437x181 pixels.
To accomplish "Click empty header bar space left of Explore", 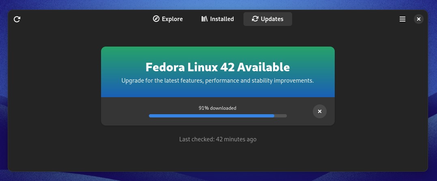I will coord(84,19).
